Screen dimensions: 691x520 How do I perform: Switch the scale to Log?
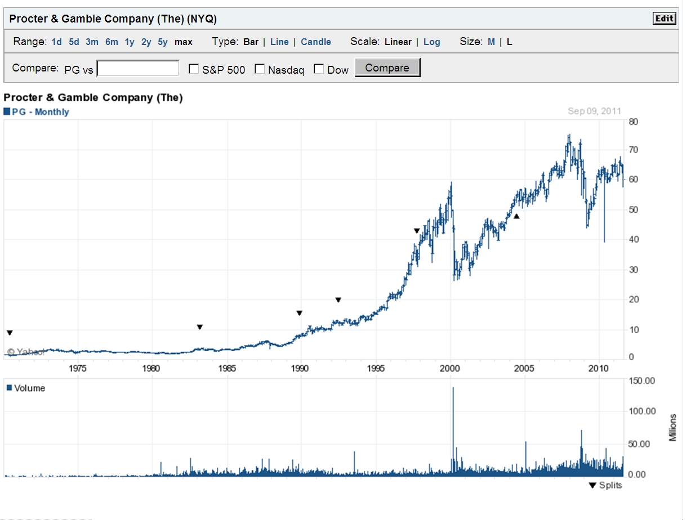pos(432,42)
